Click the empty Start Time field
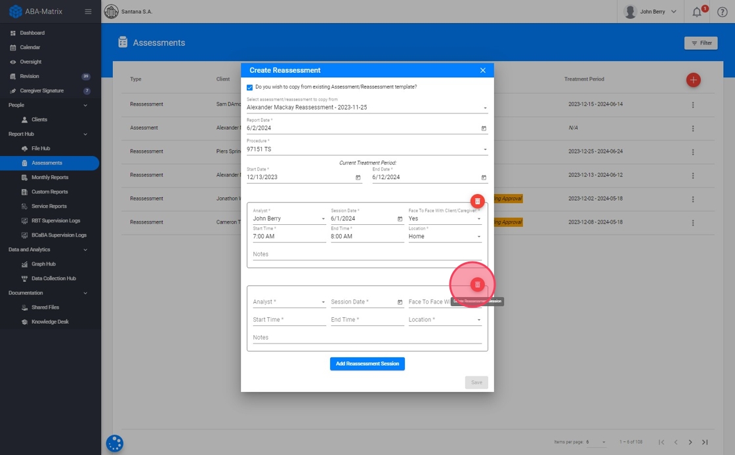This screenshot has width=735, height=455. pyautogui.click(x=289, y=320)
